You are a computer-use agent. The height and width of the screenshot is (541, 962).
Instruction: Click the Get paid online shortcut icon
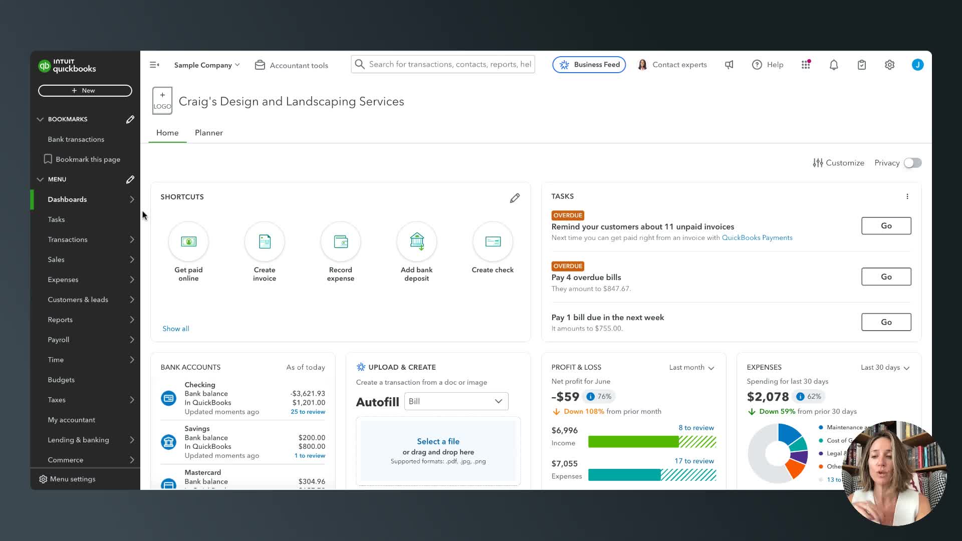(x=188, y=241)
